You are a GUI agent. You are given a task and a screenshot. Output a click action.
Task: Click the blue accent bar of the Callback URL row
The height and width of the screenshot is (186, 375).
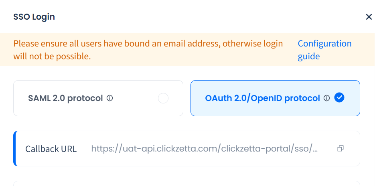(15, 148)
